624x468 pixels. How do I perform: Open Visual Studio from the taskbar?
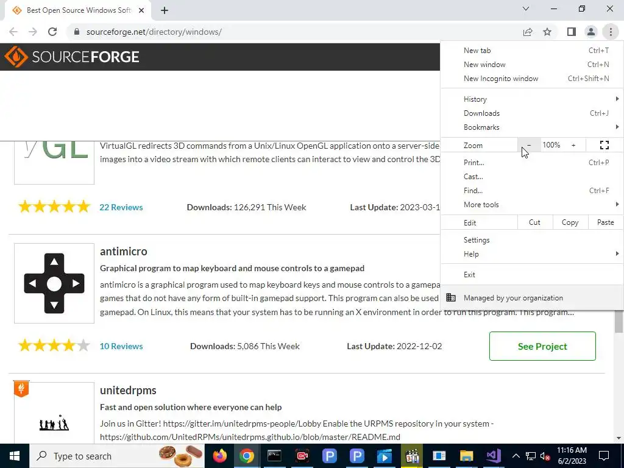tap(494, 456)
